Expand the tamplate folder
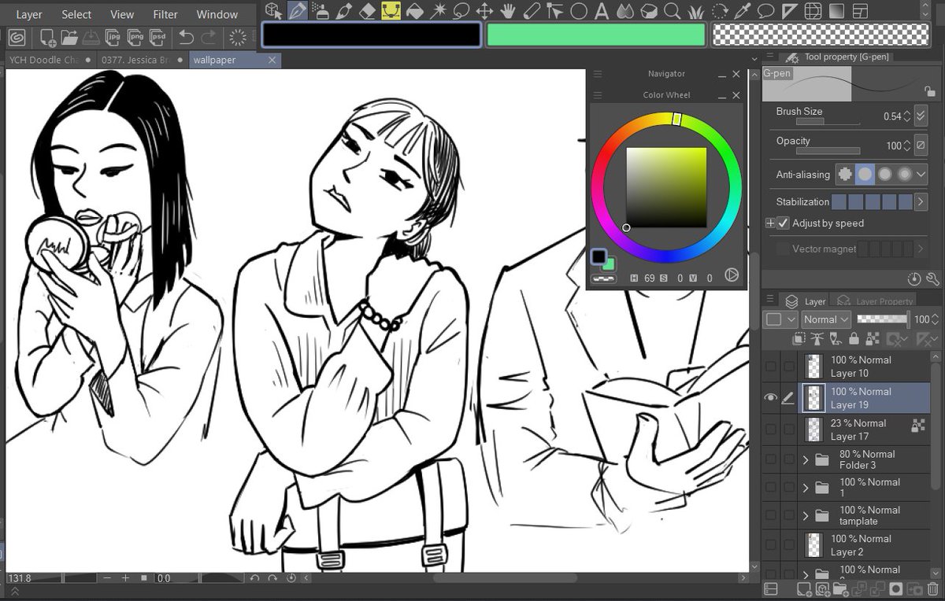The height and width of the screenshot is (601, 945). point(806,516)
